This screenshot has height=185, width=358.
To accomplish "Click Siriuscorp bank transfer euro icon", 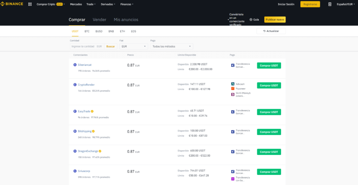I will point(232,171).
